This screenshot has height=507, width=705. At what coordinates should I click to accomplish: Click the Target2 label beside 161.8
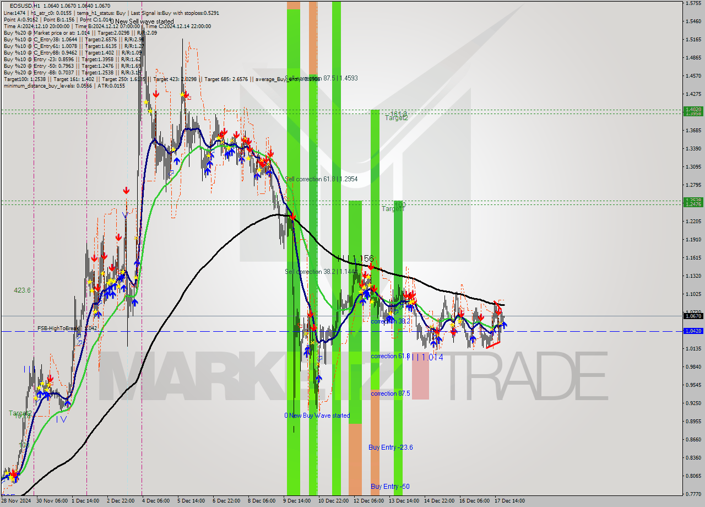(x=396, y=118)
